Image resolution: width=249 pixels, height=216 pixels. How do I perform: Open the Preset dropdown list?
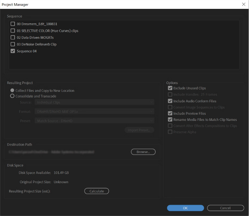[95, 121]
